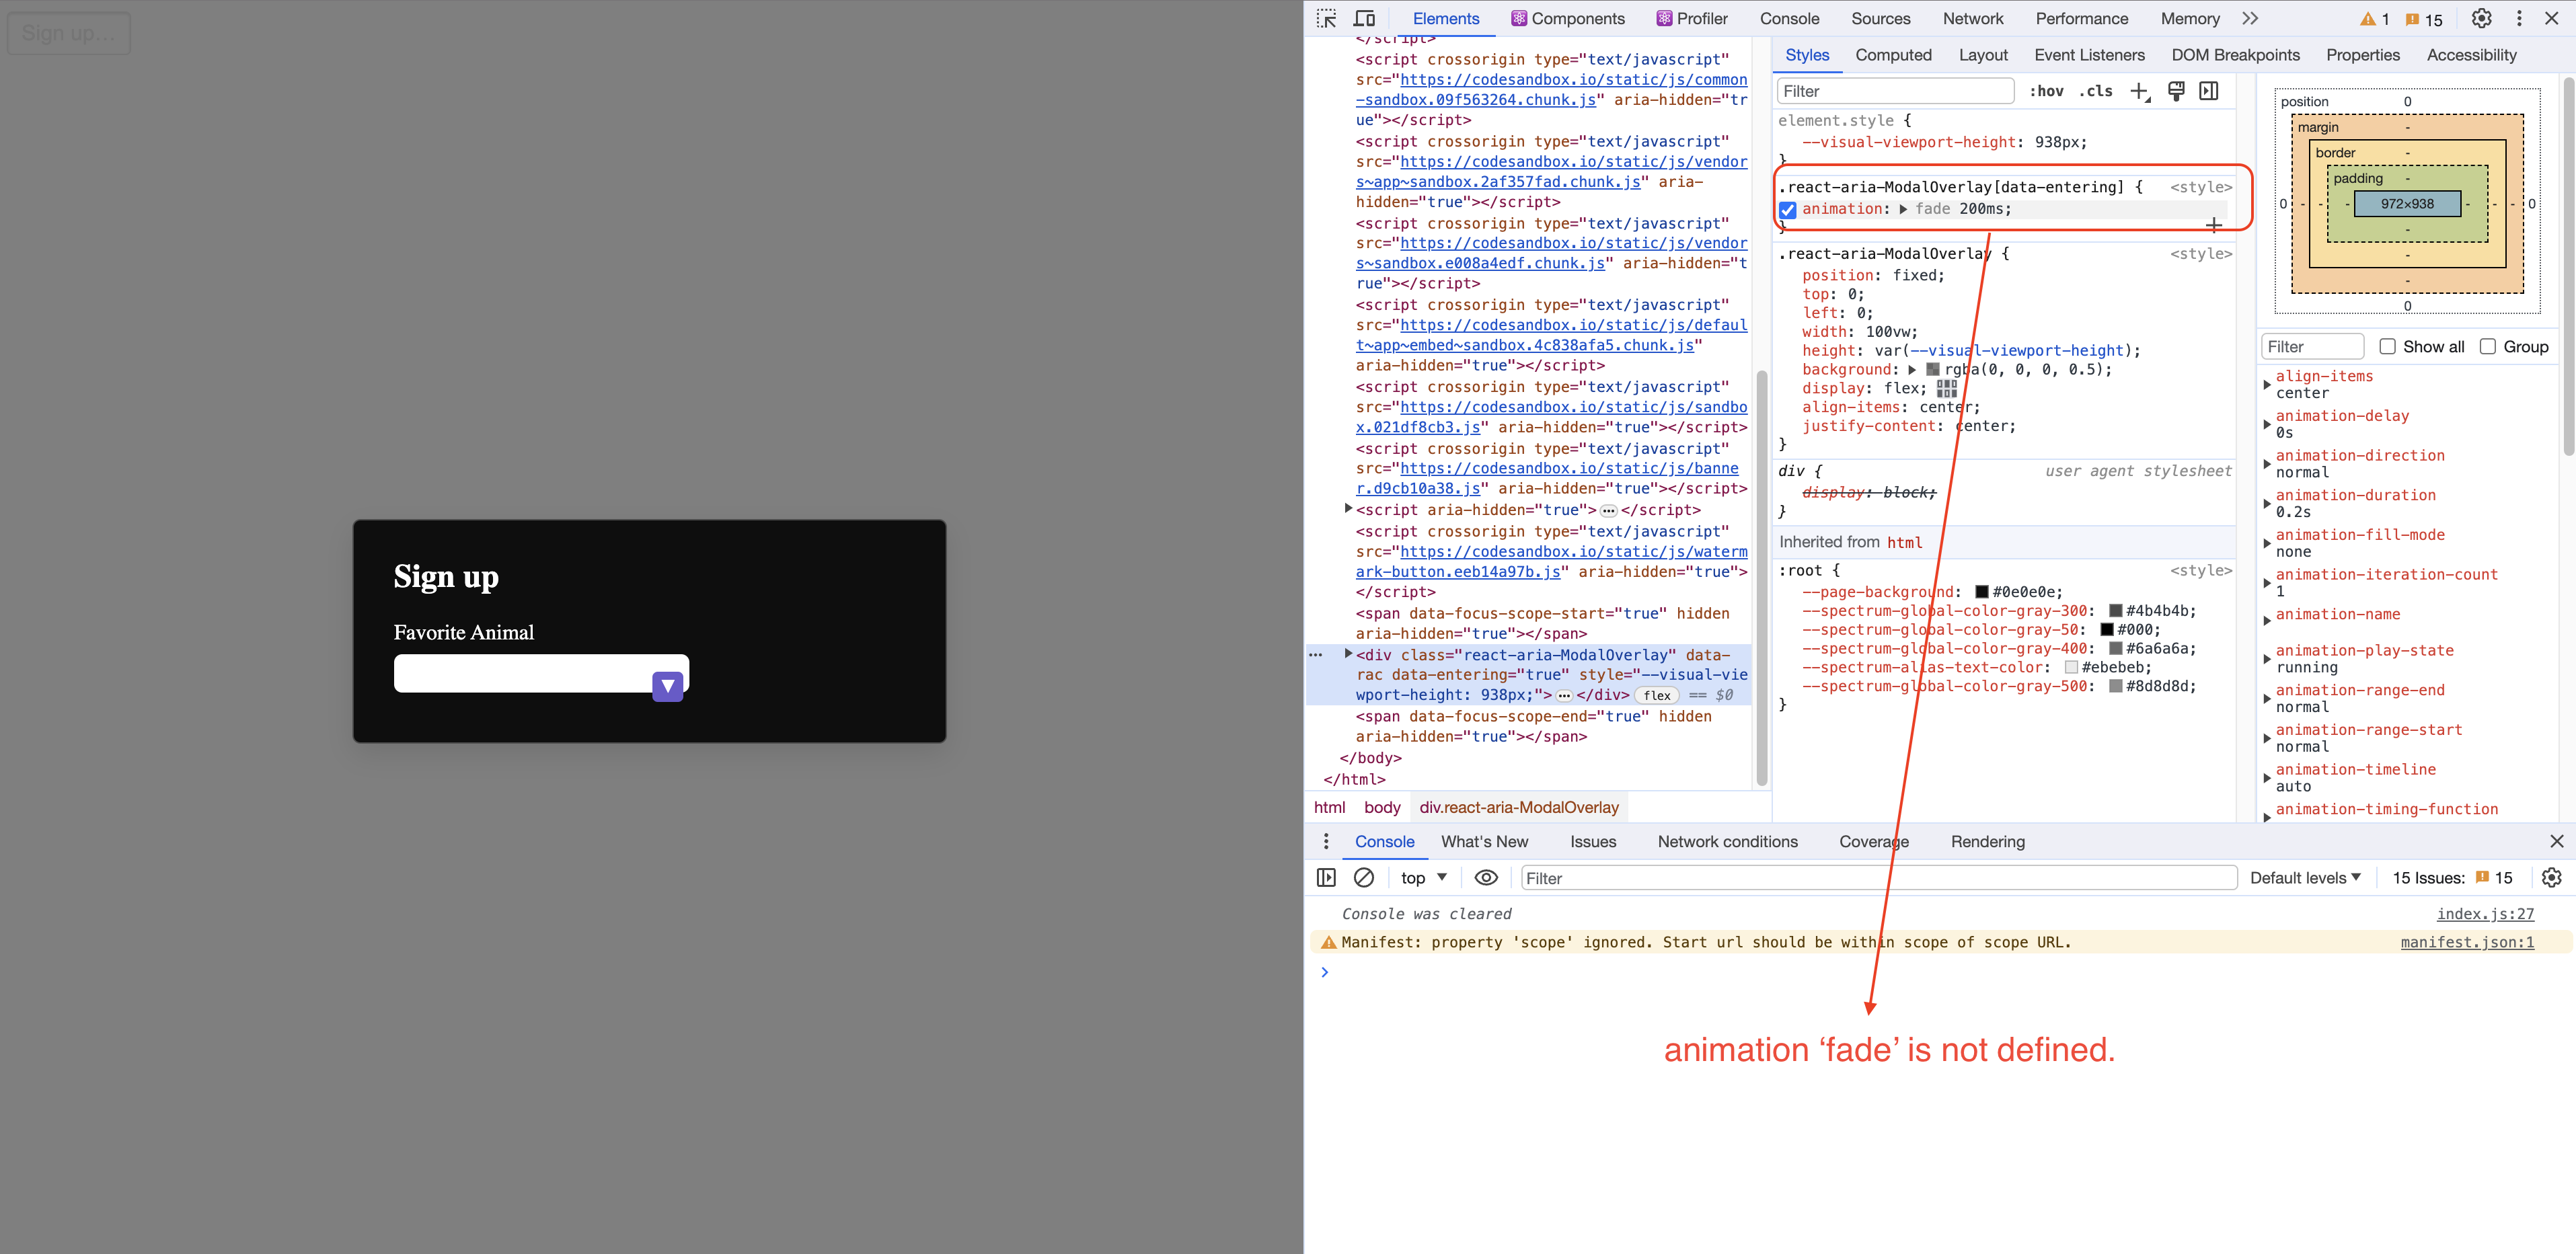
Task: Click the React Components tab
Action: tap(1567, 19)
